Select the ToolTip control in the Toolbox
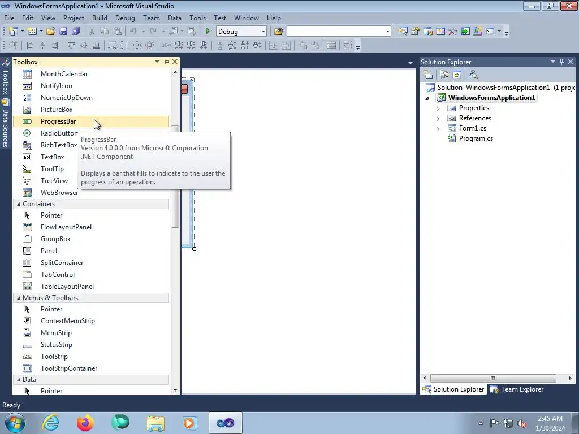This screenshot has height=434, width=579. pyautogui.click(x=45, y=168)
